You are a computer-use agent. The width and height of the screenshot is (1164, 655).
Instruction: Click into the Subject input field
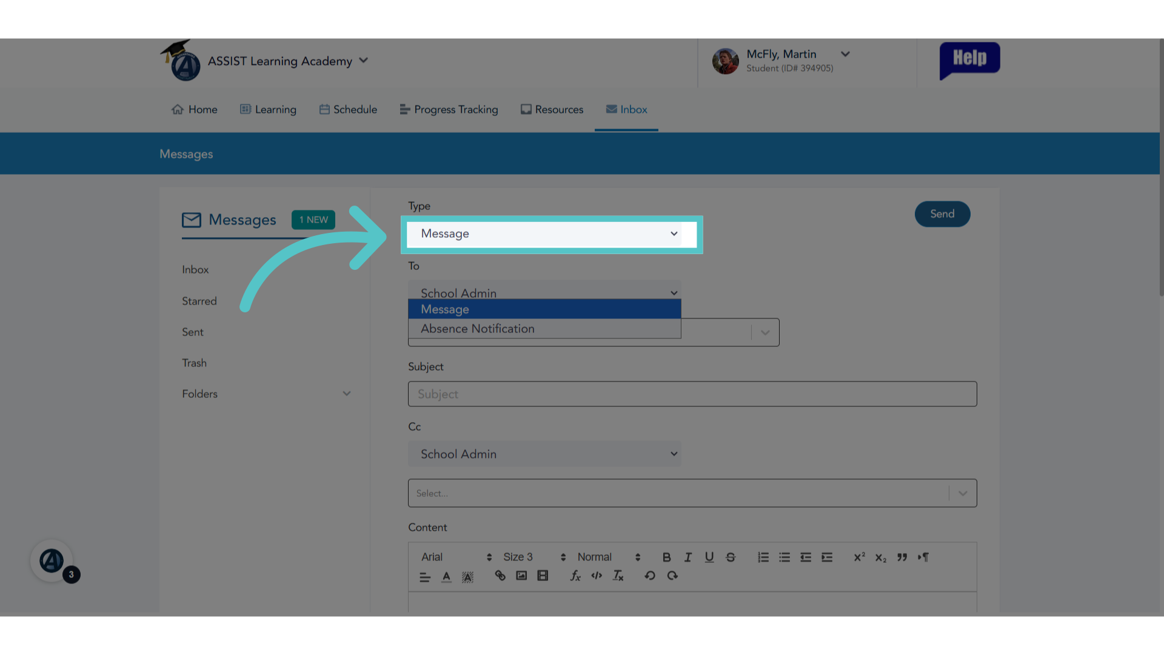coord(692,394)
